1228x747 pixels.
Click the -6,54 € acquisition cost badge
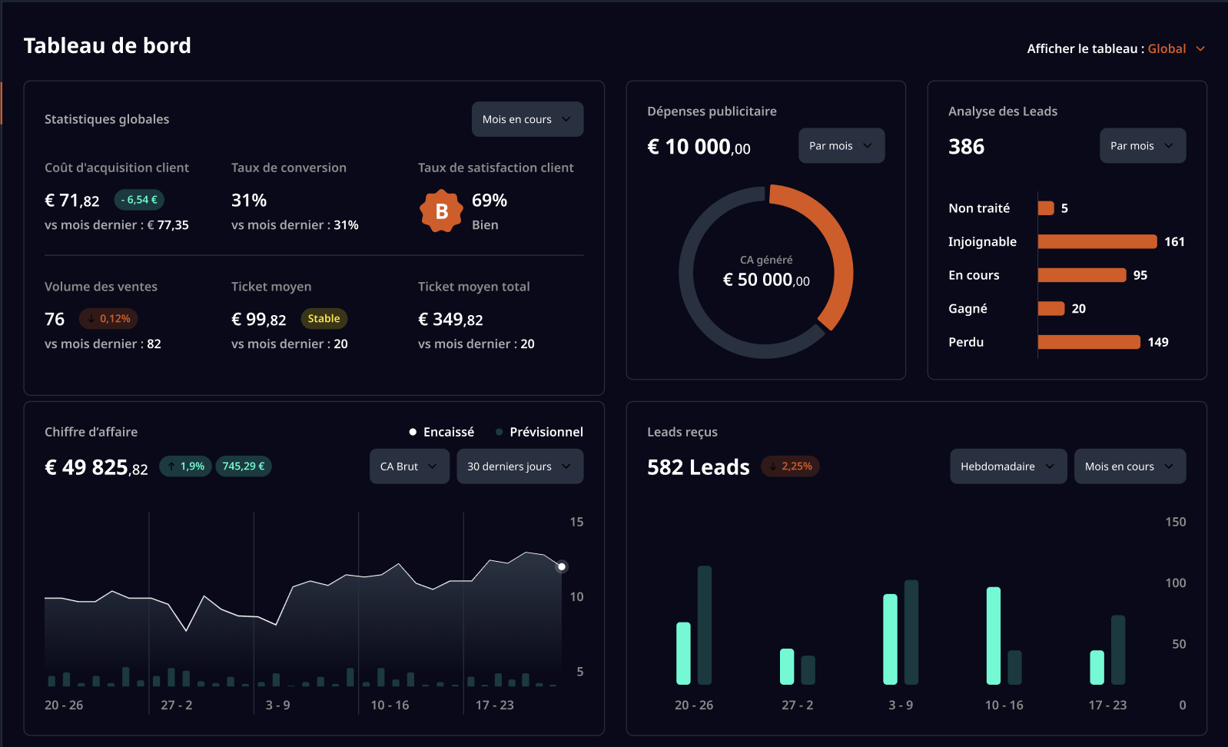click(139, 200)
